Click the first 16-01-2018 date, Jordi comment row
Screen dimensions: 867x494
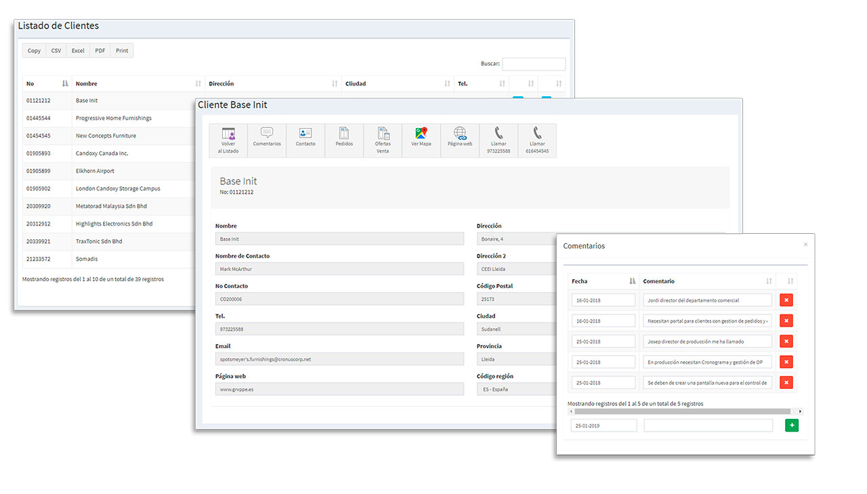(604, 300)
